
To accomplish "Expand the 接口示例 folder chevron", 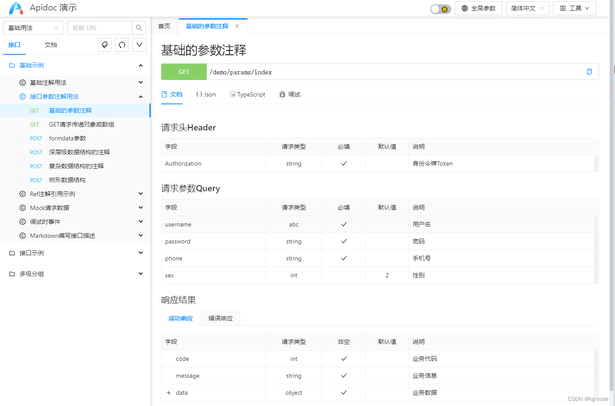I will click(141, 253).
